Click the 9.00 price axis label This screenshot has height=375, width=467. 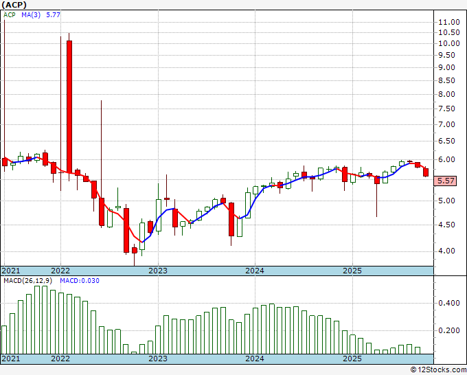[446, 67]
